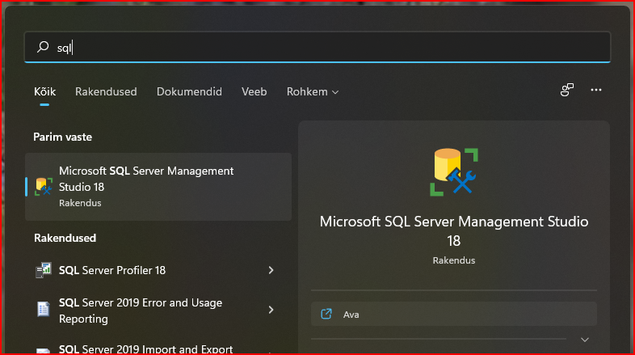Click the Parim vaste heading
Screen dimensions: 635x355
[x=63, y=137]
